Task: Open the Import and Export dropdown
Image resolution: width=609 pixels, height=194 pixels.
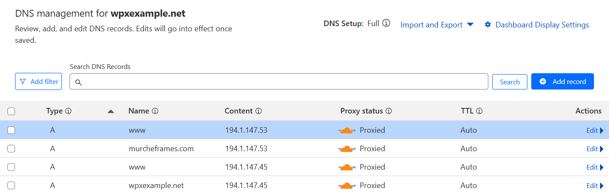Action: (437, 25)
